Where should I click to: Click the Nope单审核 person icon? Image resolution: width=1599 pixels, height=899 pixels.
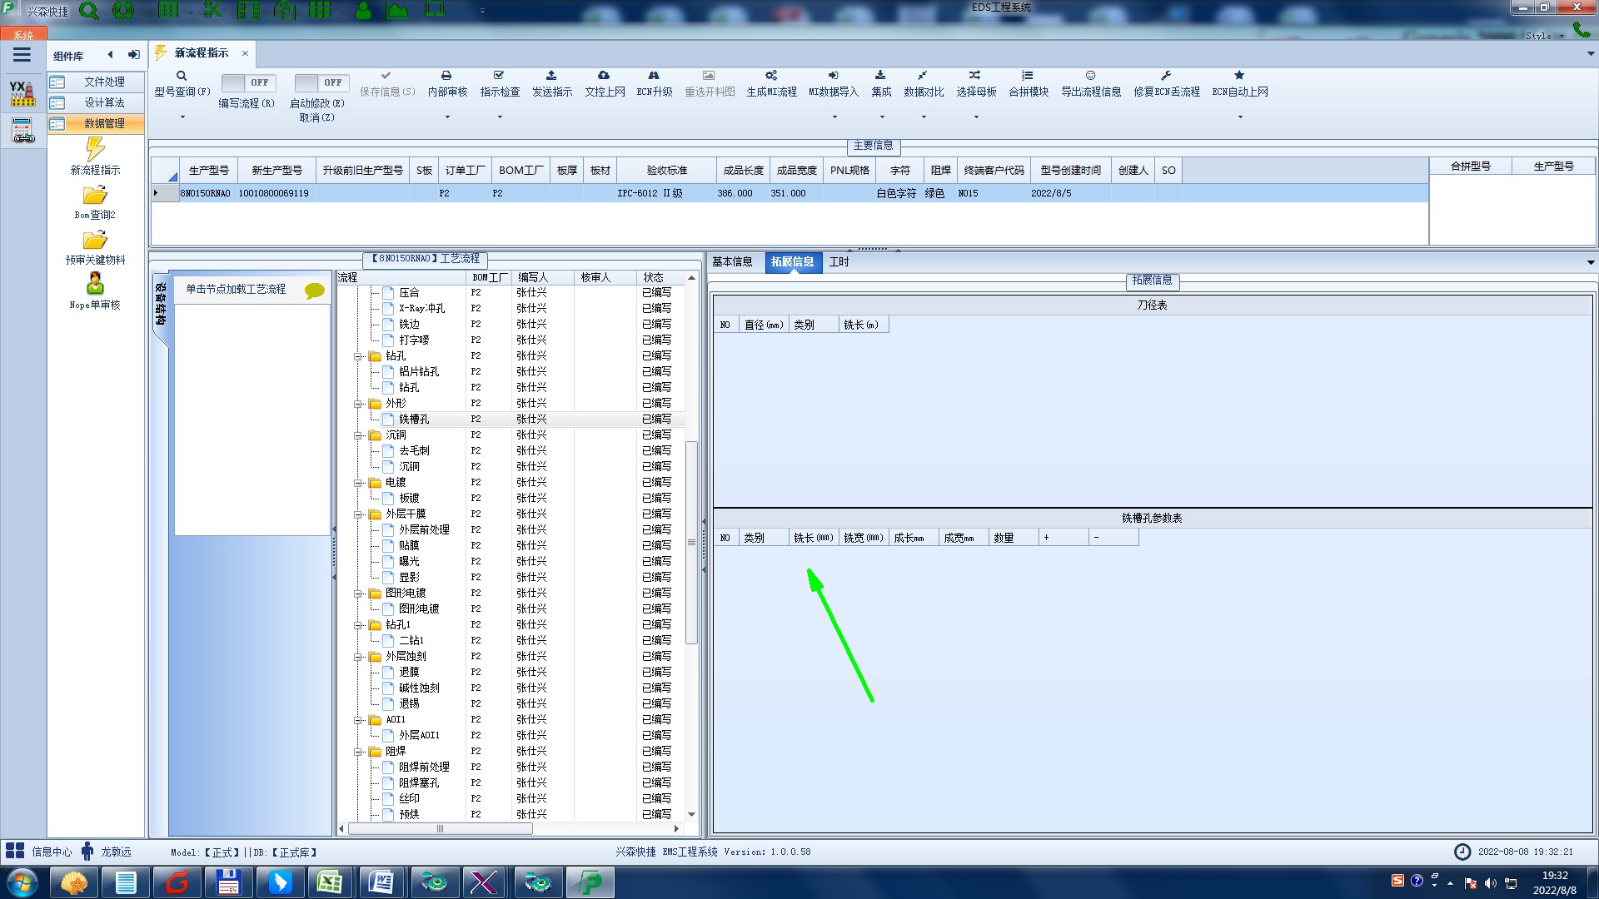click(x=95, y=284)
